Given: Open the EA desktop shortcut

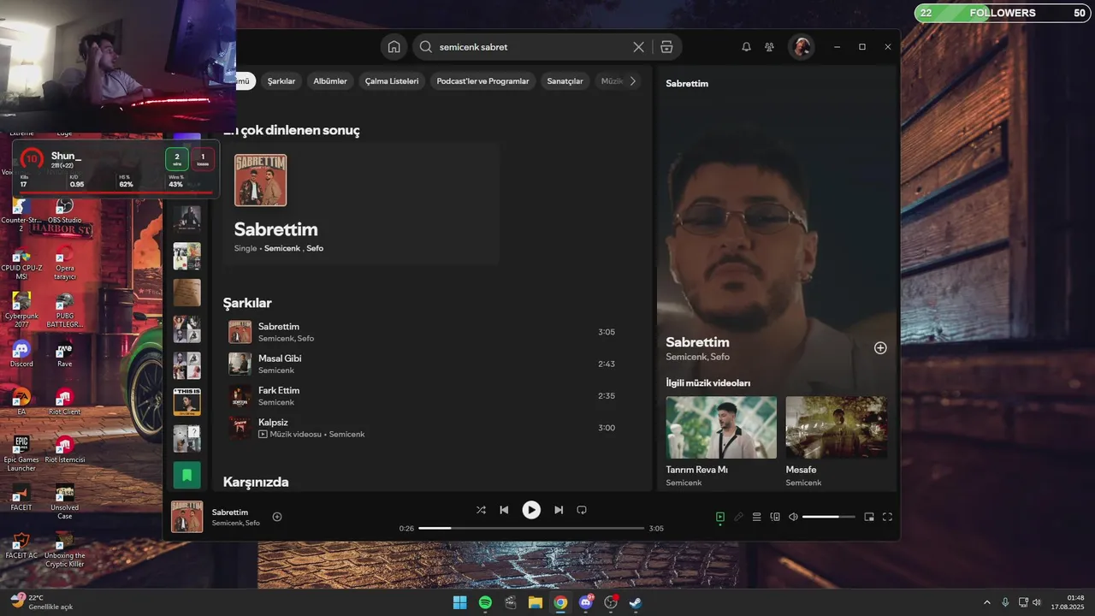Looking at the screenshot, I should click(21, 402).
